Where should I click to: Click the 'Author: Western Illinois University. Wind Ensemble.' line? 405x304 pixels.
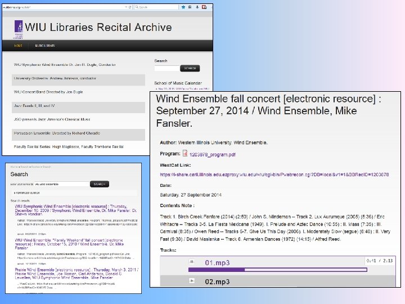(214, 142)
